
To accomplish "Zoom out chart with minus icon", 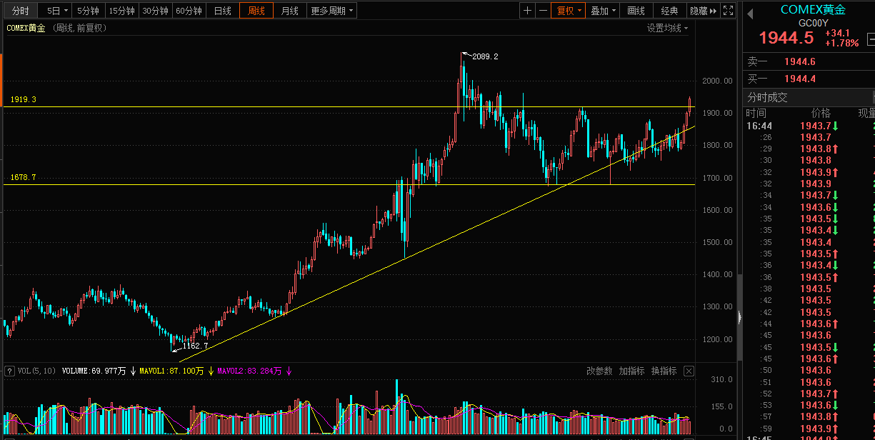I will coord(543,11).
